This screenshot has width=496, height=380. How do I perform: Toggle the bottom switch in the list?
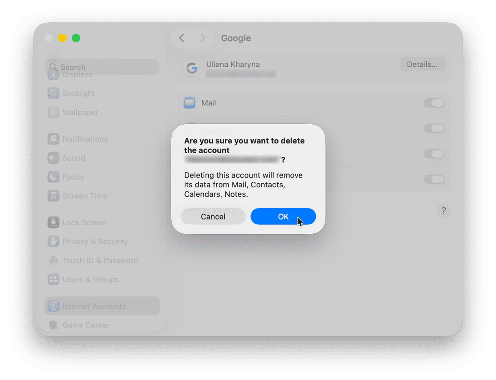click(x=434, y=179)
